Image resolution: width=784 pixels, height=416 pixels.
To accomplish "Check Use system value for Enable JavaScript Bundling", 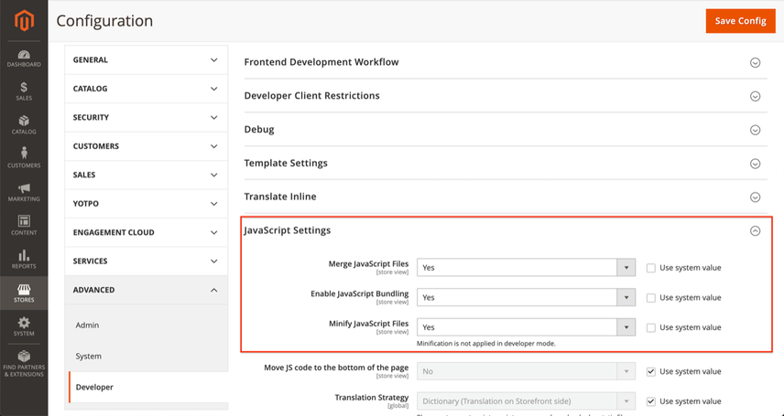I will pos(650,298).
